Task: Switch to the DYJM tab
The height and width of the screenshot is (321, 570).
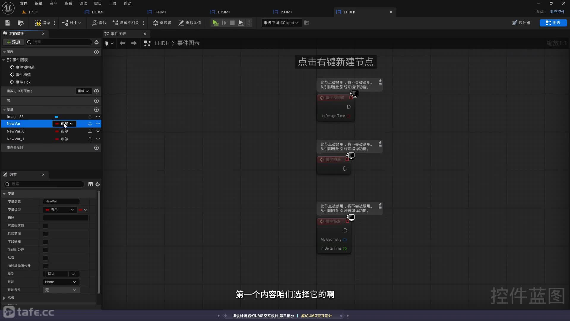Action: pyautogui.click(x=224, y=12)
